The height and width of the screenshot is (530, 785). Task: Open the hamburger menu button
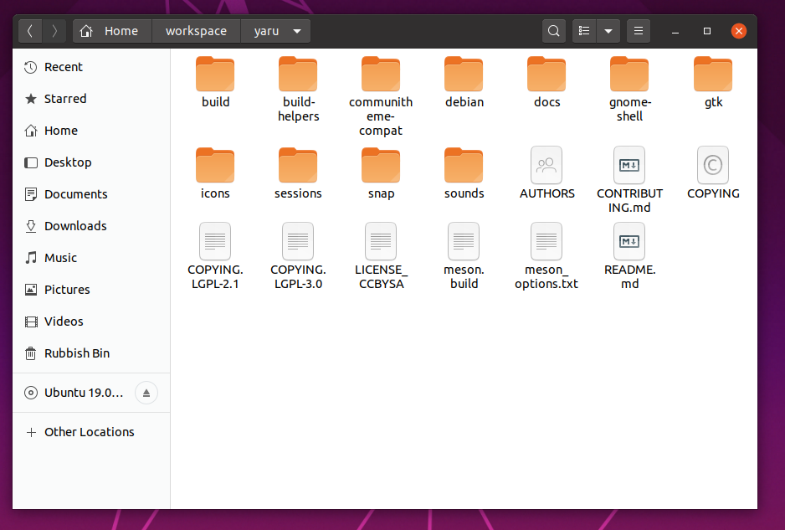click(639, 31)
